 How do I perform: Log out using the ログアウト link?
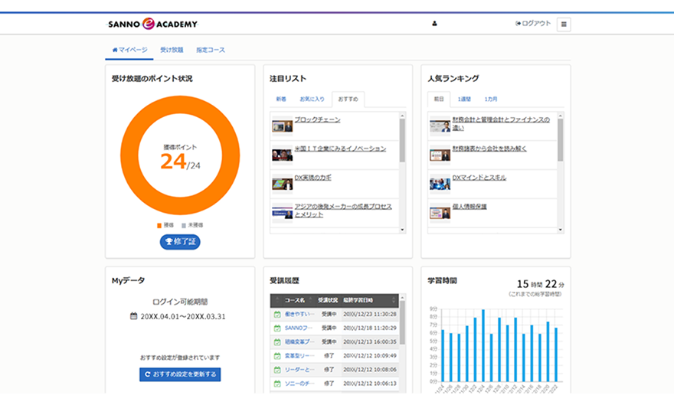(x=533, y=24)
